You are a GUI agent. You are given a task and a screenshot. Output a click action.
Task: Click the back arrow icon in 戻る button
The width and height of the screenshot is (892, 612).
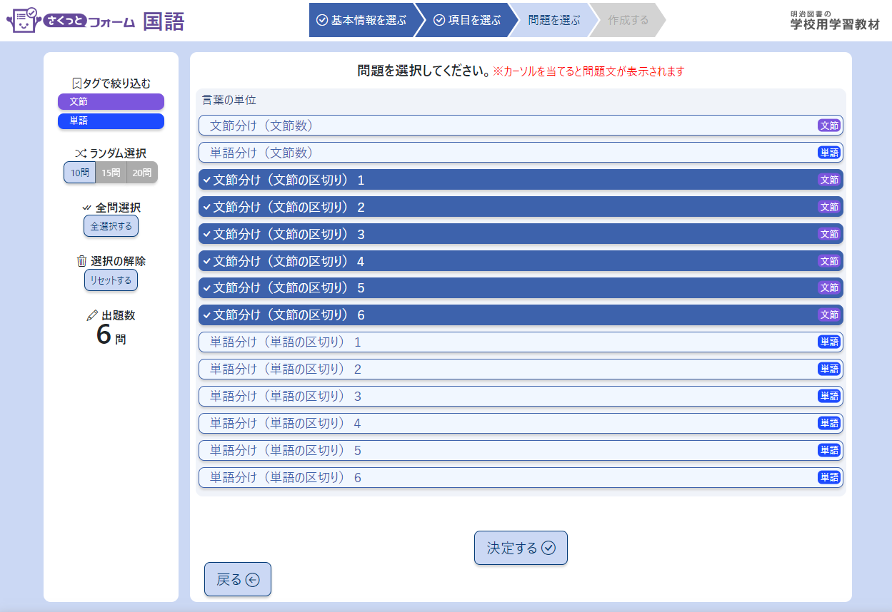252,580
